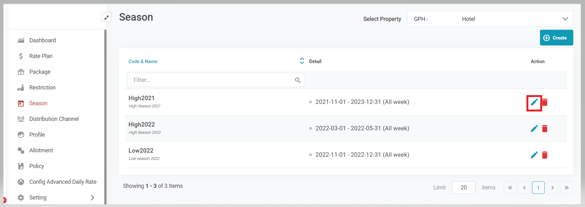Image resolution: width=585 pixels, height=207 pixels.
Task: Click the items limit field showing 20
Action: click(x=463, y=187)
